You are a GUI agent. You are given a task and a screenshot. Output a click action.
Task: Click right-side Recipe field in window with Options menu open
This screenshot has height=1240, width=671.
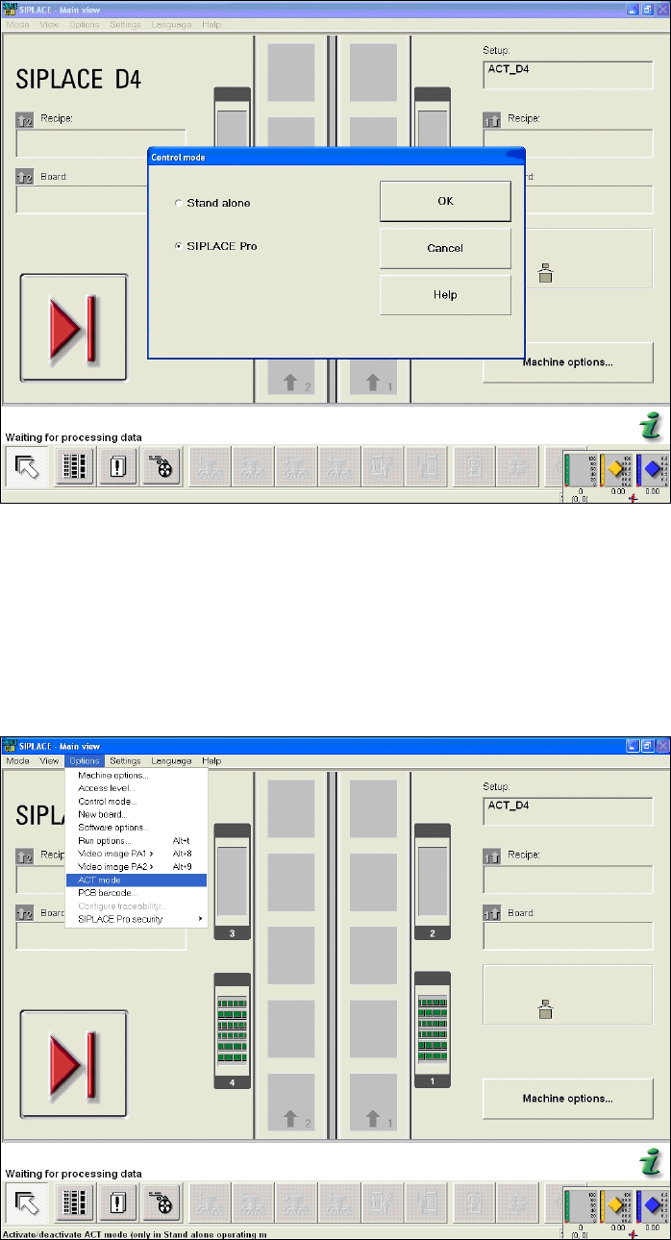point(567,879)
